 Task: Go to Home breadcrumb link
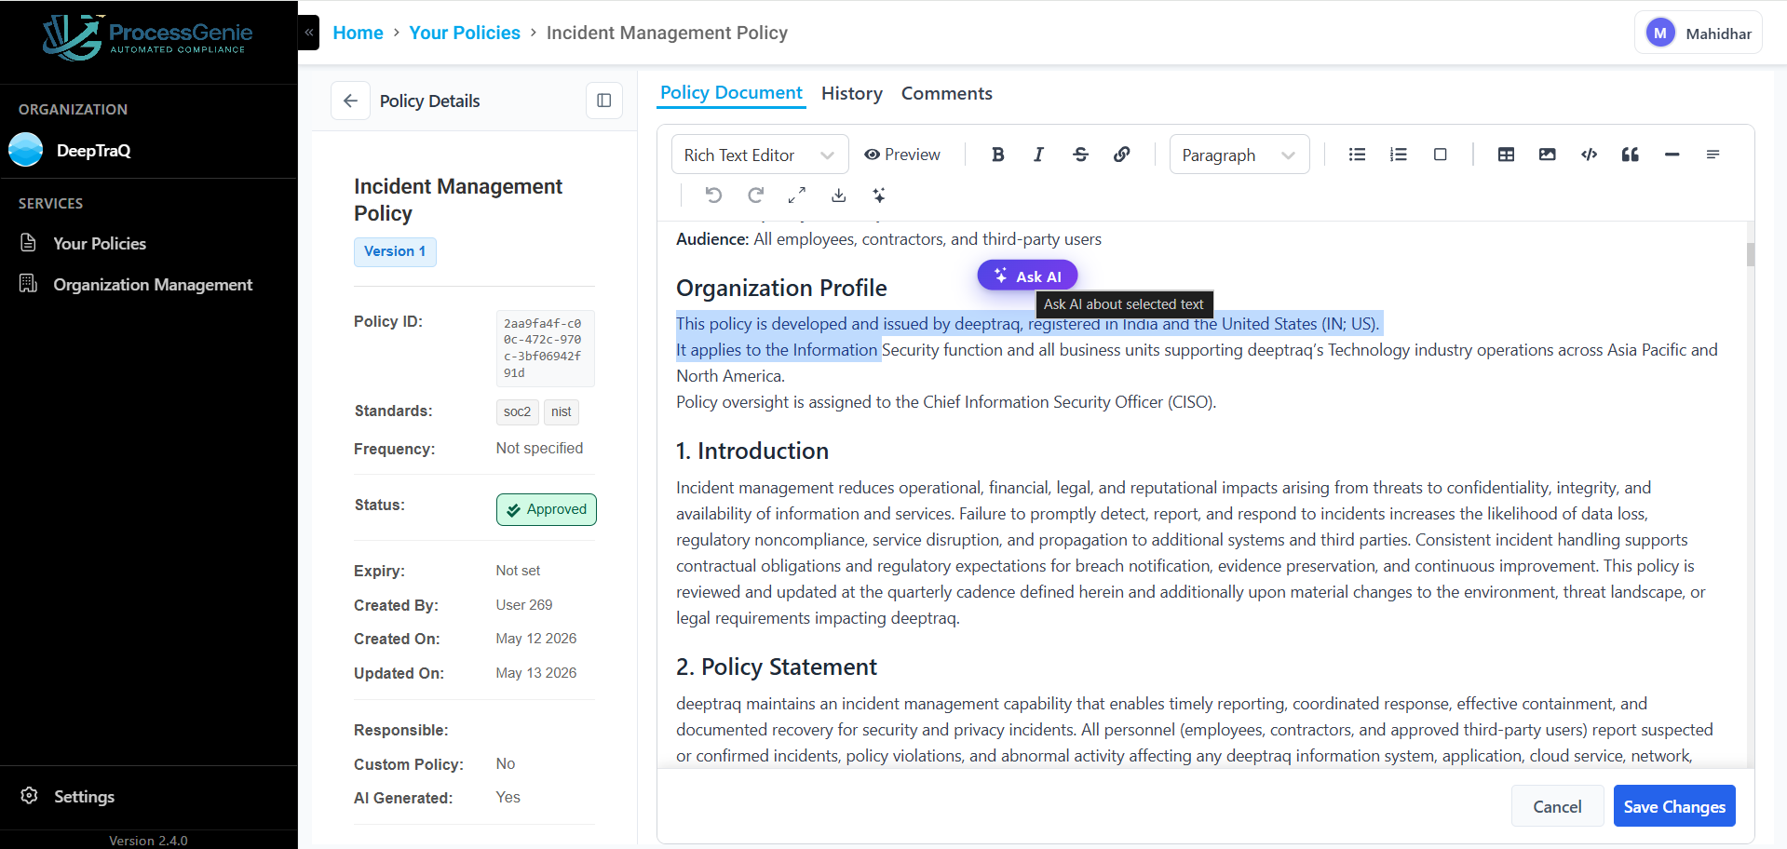point(358,33)
